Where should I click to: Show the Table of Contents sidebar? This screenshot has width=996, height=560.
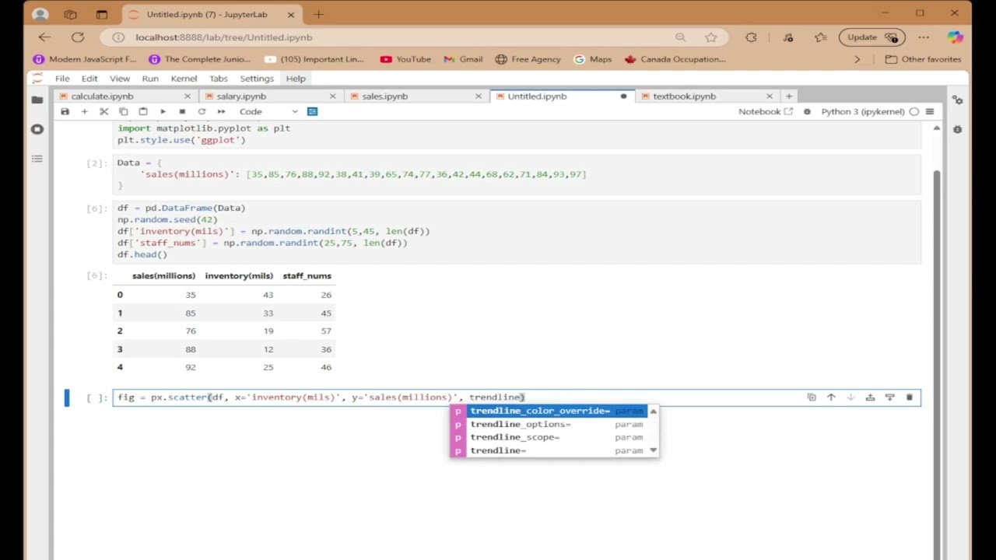pyautogui.click(x=37, y=159)
